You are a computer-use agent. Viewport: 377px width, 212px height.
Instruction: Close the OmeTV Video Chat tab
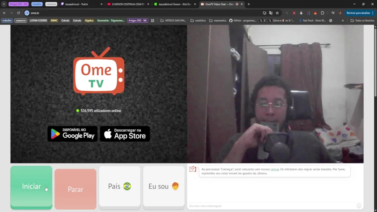[242, 4]
